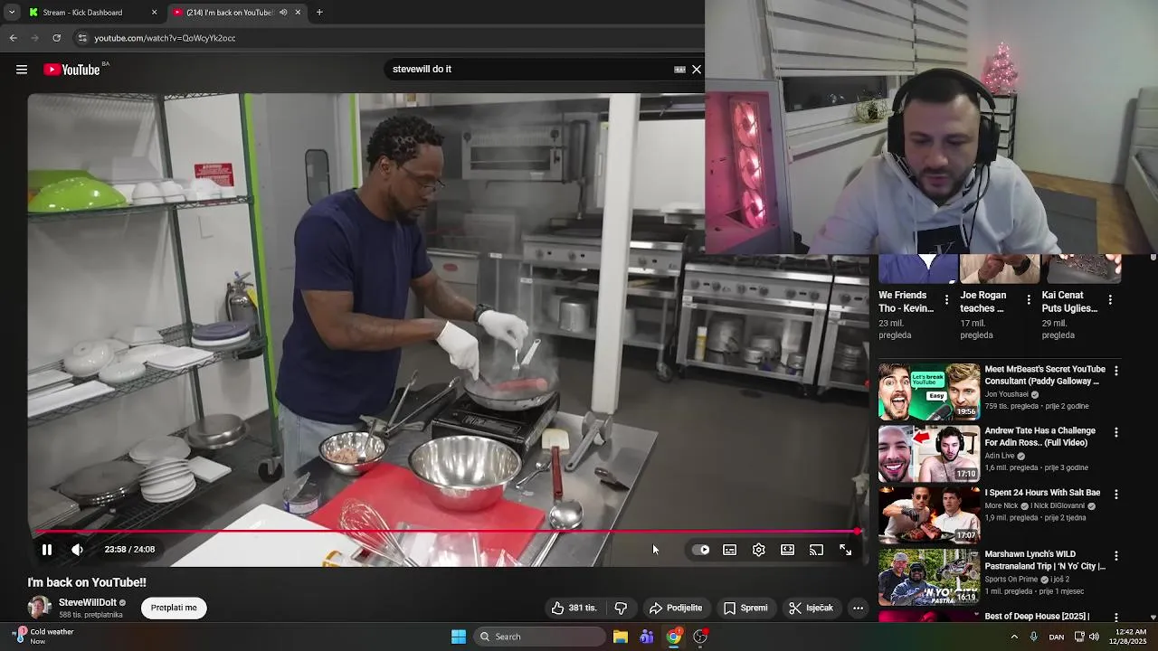Show hidden system tray icons
Viewport: 1158px width, 651px height.
1014,637
